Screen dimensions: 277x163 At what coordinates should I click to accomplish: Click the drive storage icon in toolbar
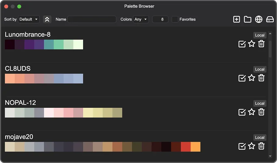pyautogui.click(x=270, y=19)
